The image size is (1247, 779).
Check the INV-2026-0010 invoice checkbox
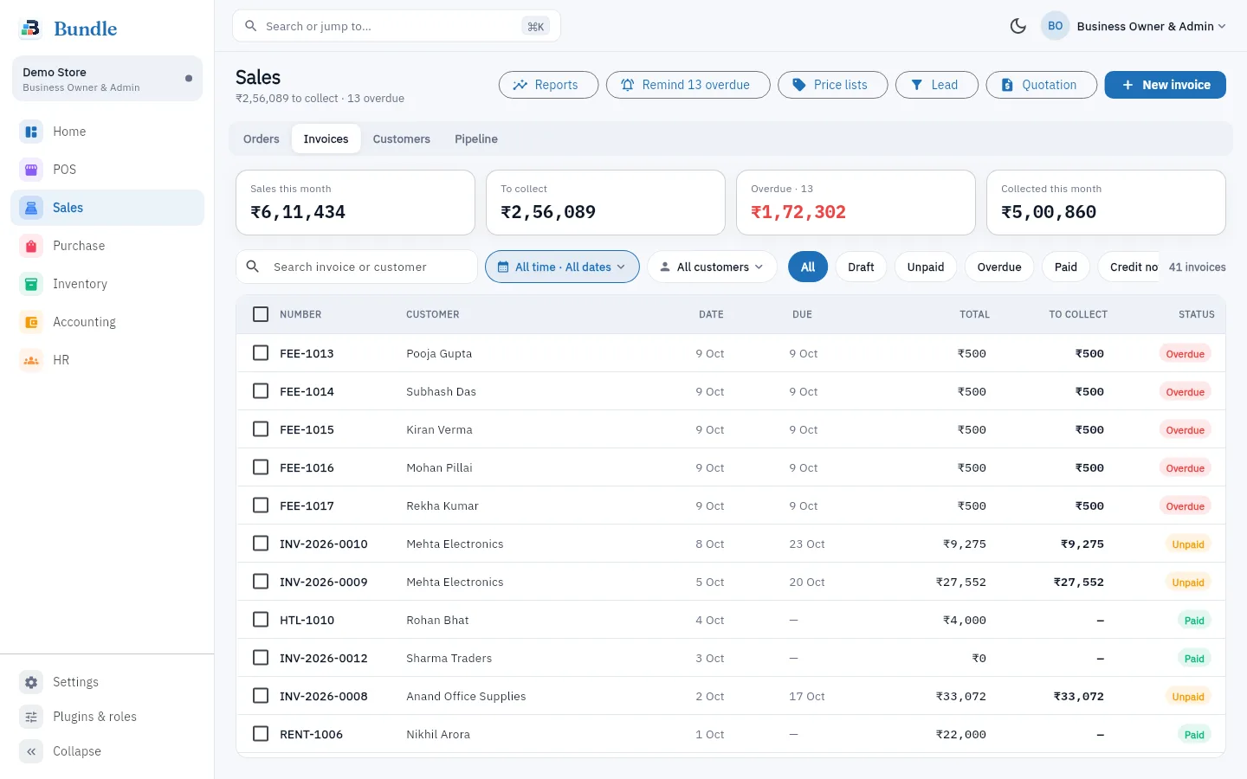tap(261, 544)
